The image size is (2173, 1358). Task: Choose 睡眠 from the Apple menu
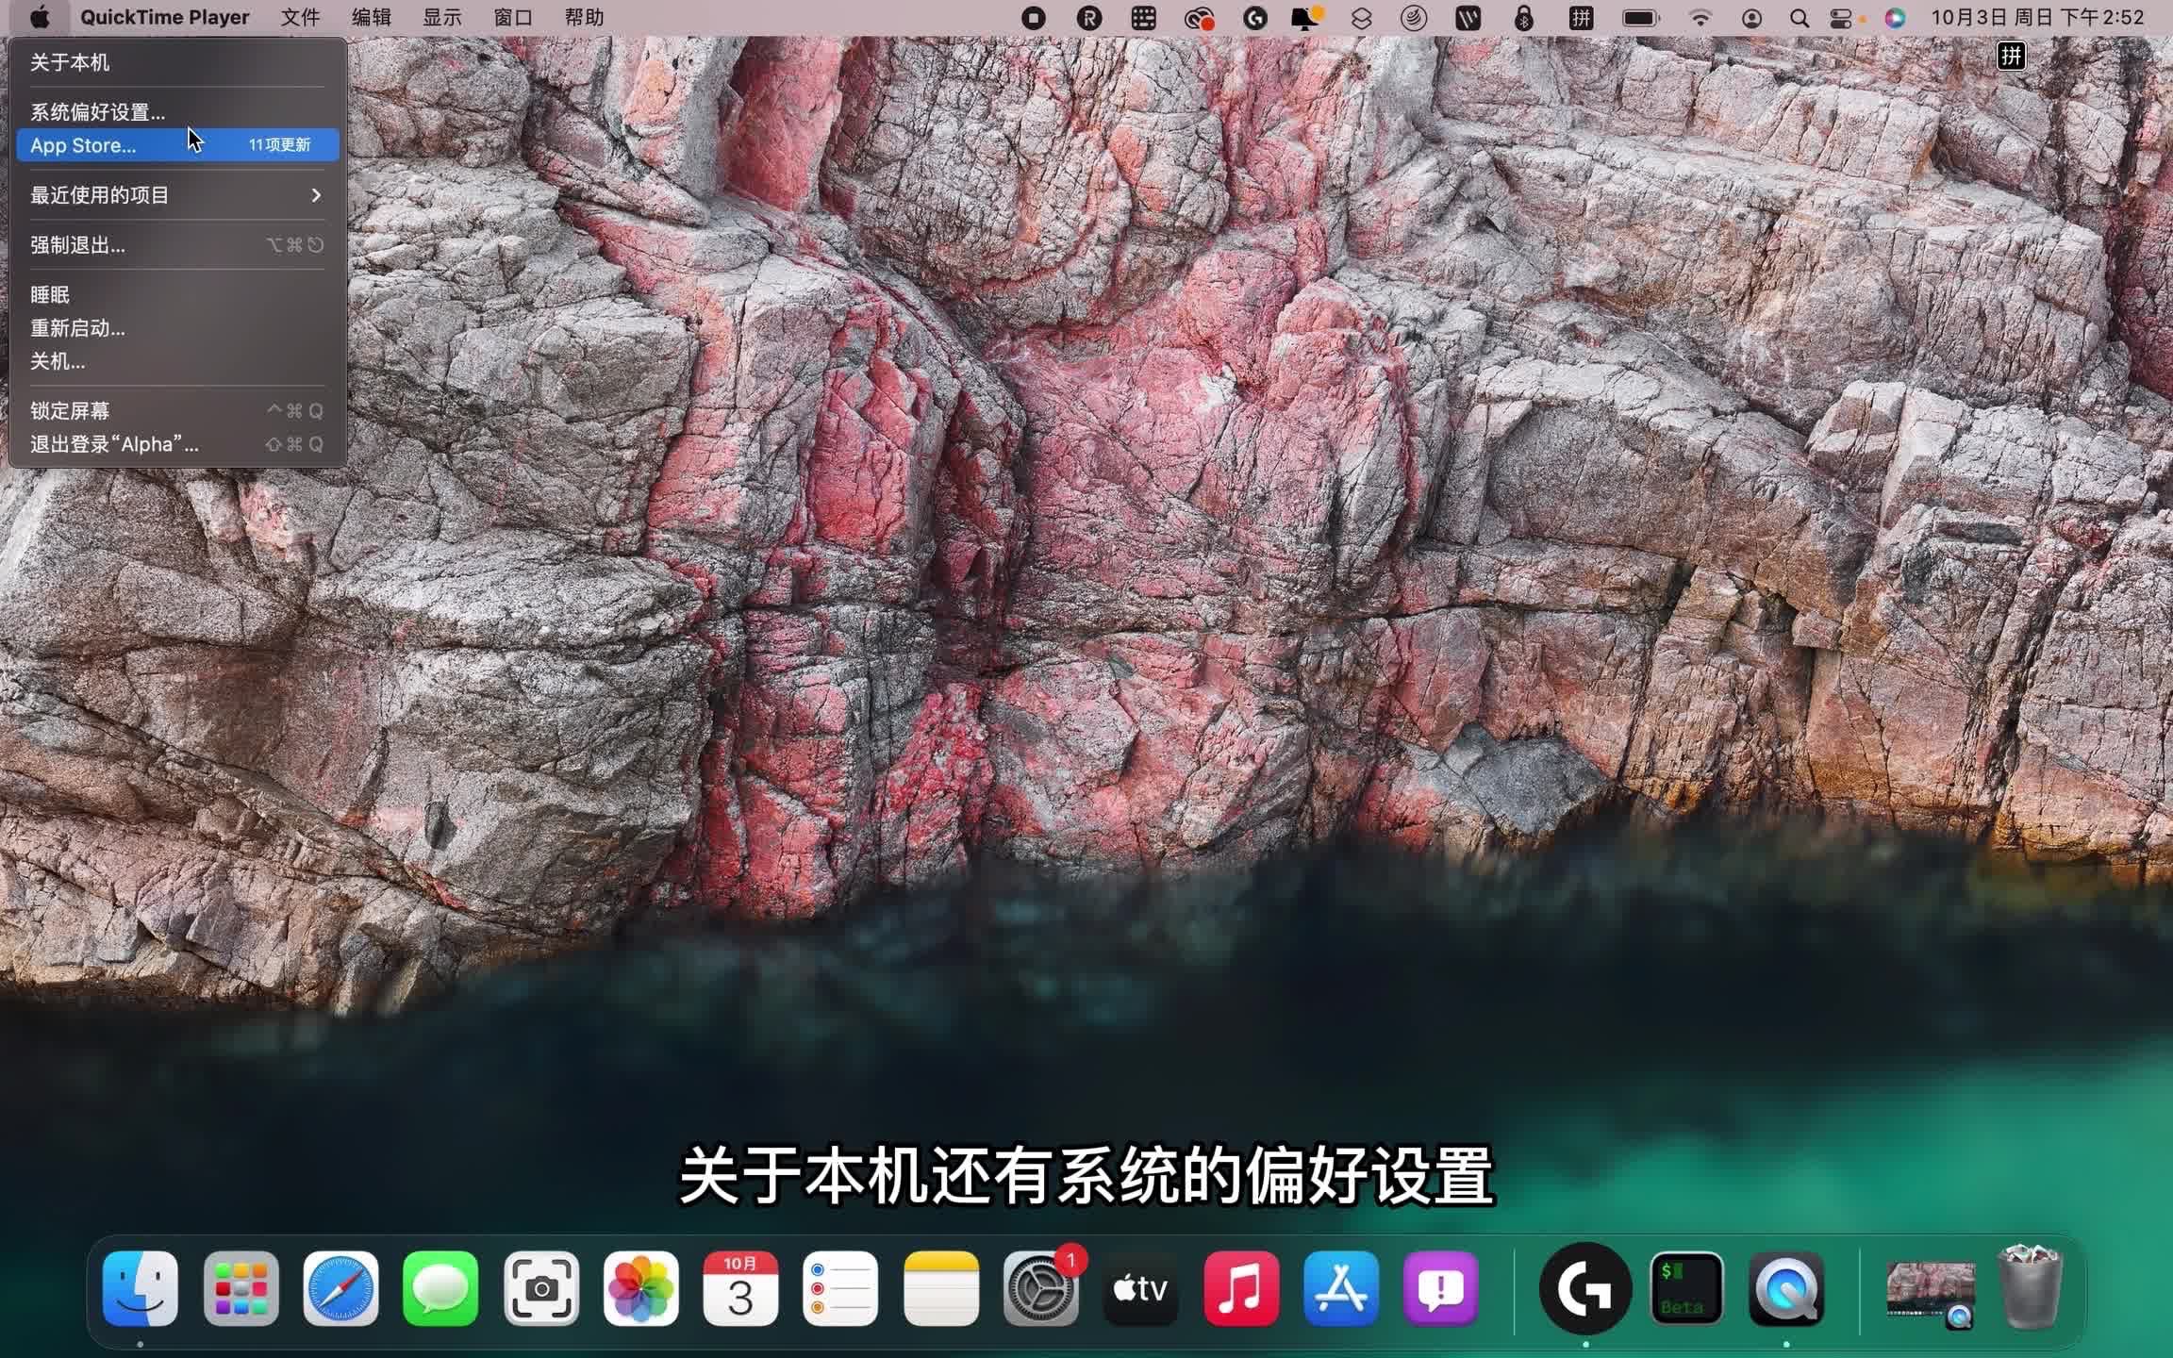click(x=49, y=293)
